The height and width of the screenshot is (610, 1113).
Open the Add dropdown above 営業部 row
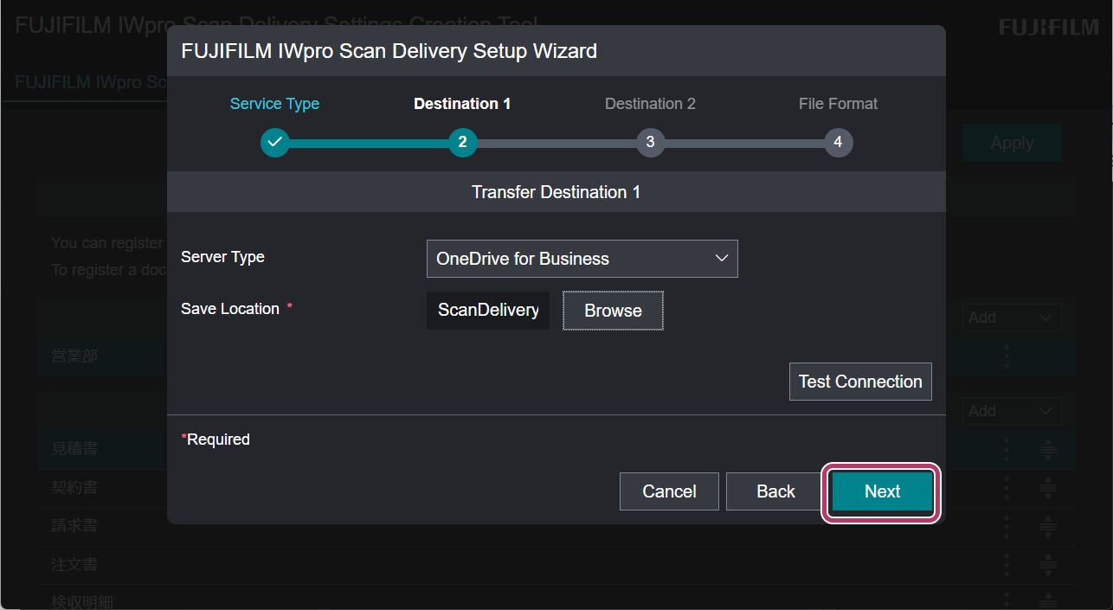click(x=1012, y=318)
